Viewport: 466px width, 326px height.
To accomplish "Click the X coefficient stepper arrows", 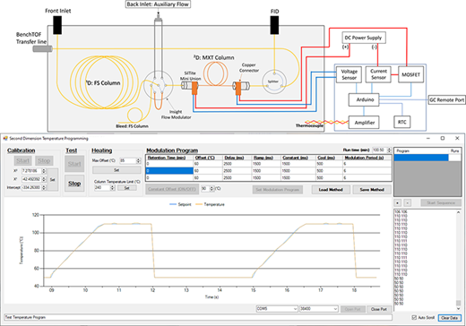I will click(x=44, y=179).
